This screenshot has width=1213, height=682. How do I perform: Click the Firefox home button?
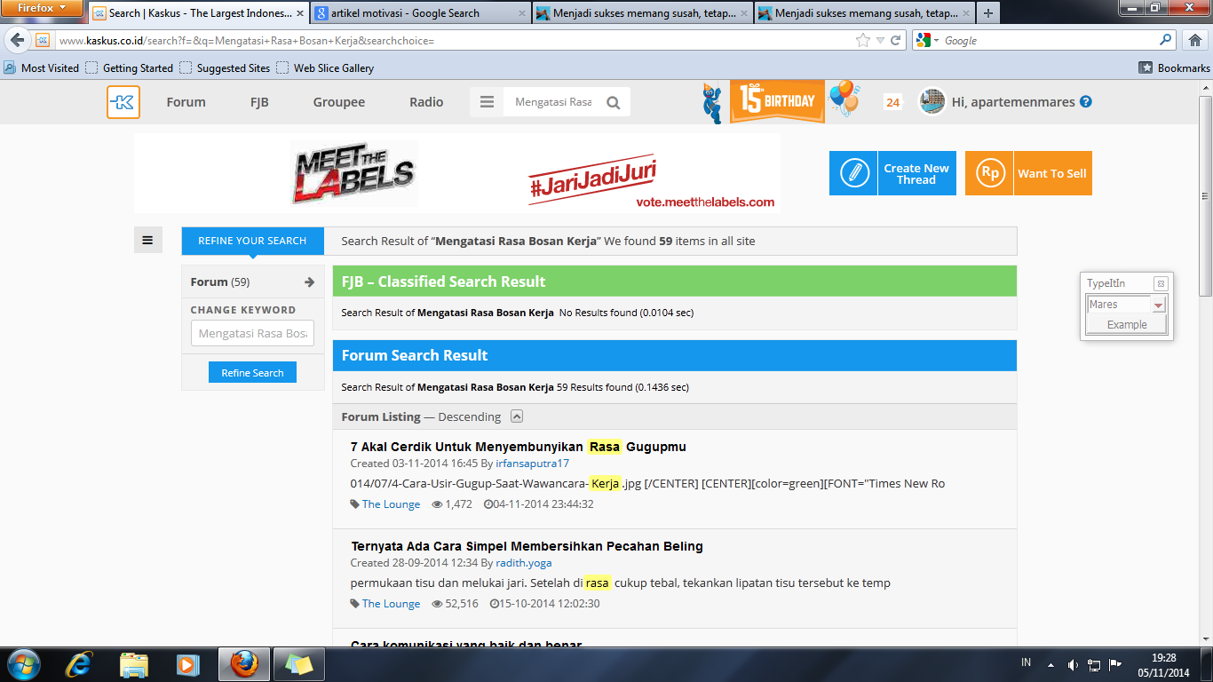tap(1194, 40)
